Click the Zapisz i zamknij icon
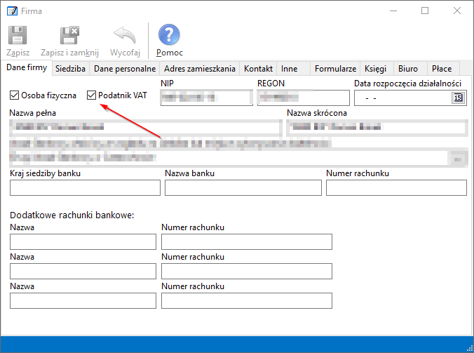 (x=69, y=36)
